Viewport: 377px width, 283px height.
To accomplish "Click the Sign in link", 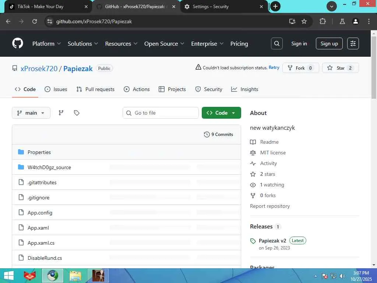I will click(299, 43).
